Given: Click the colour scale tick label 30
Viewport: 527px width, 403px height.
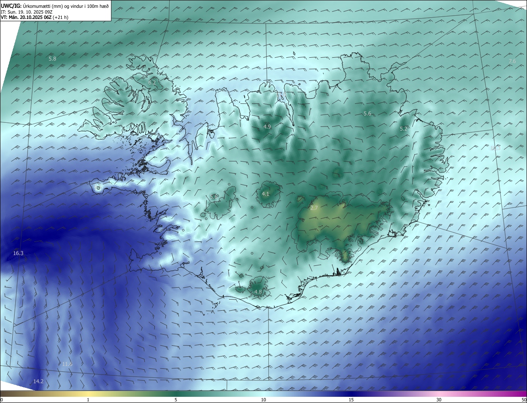Looking at the screenshot, I should [x=439, y=400].
